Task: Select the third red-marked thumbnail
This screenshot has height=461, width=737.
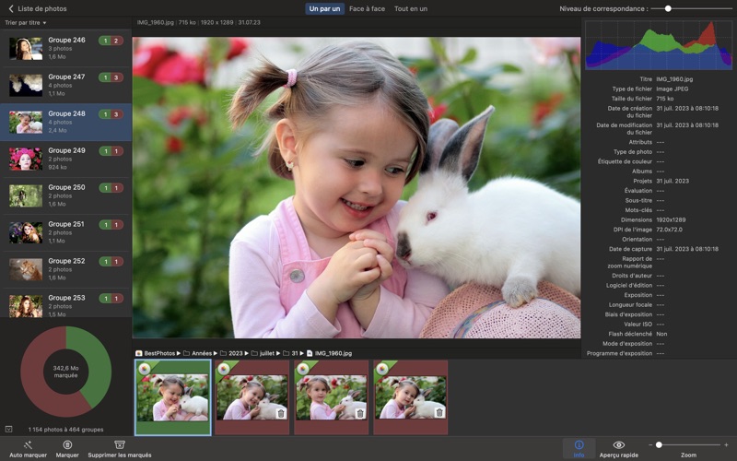Action: pyautogui.click(x=332, y=397)
